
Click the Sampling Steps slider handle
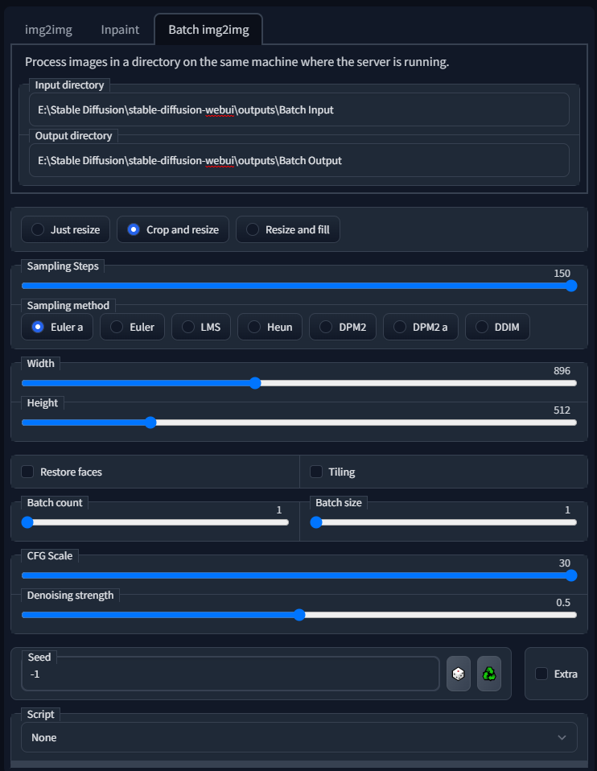pyautogui.click(x=571, y=286)
